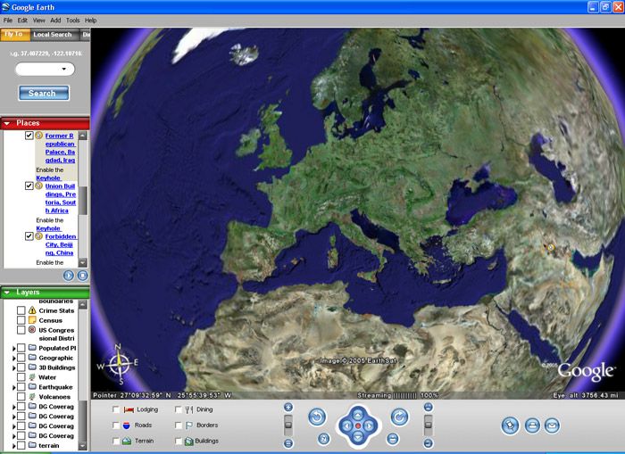This screenshot has width=625, height=454.
Task: Expand the Geographic layer folder
Action: tap(14, 358)
